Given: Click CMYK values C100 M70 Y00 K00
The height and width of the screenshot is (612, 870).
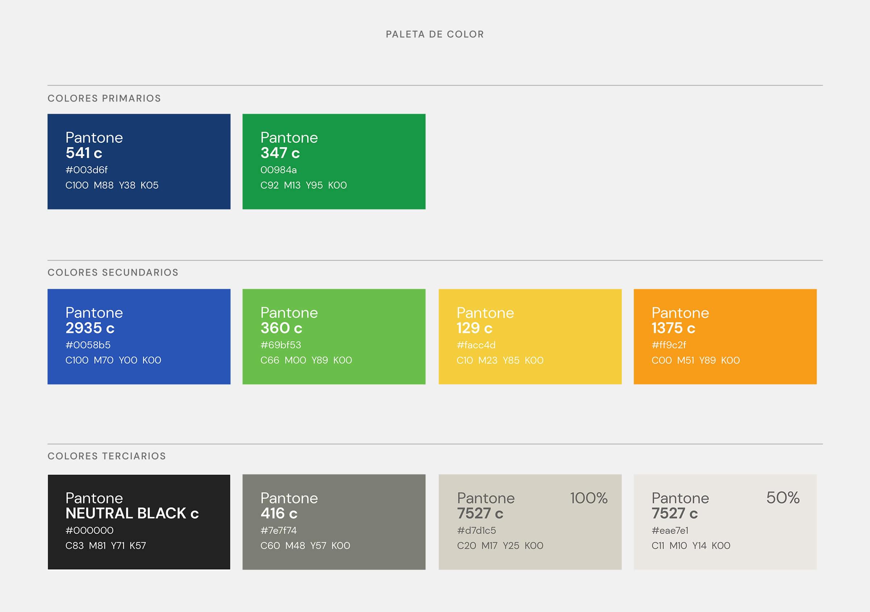Looking at the screenshot, I should [x=113, y=360].
